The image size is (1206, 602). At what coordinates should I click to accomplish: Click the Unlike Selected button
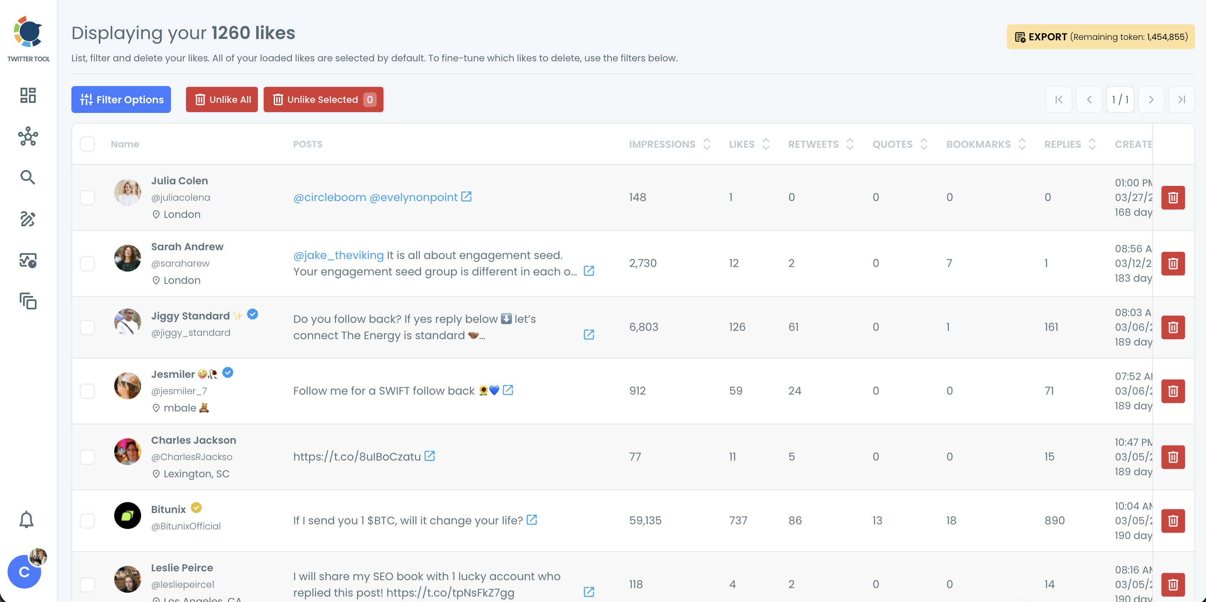click(323, 99)
